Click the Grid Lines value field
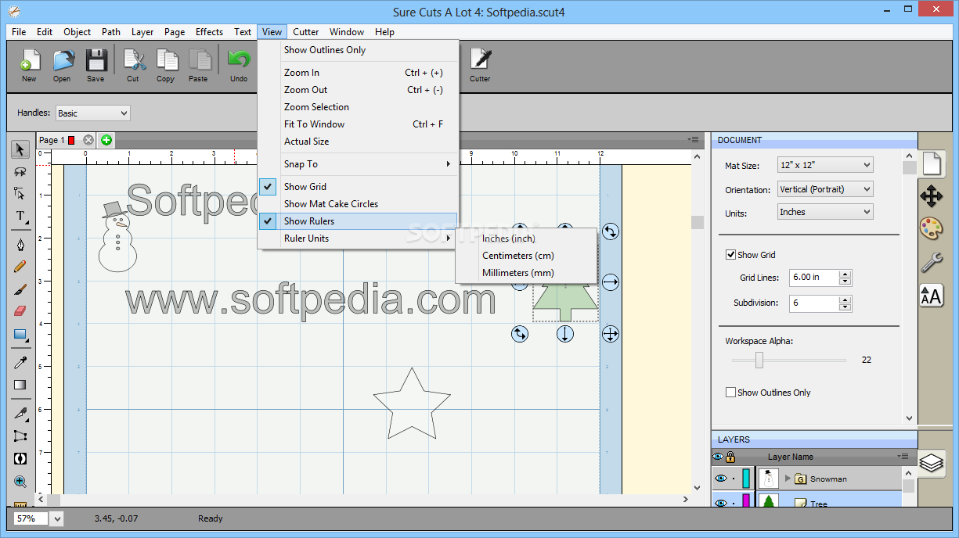 click(x=814, y=277)
